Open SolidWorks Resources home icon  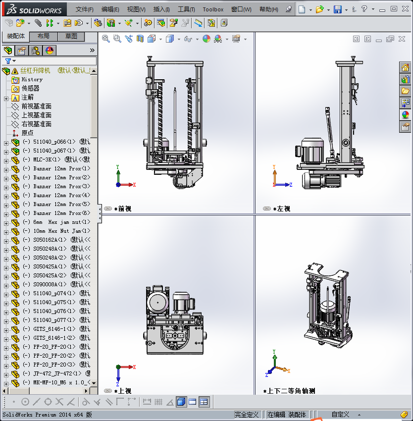pos(405,68)
